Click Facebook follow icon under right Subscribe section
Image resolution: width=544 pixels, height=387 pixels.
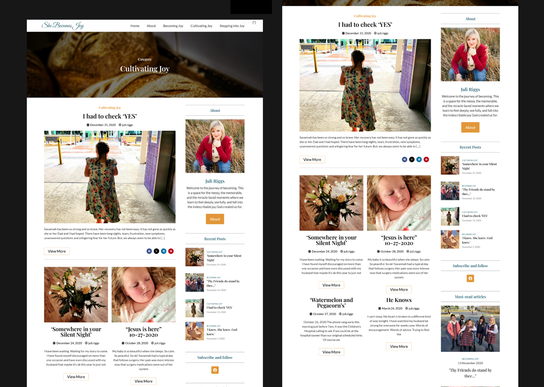tap(470, 278)
